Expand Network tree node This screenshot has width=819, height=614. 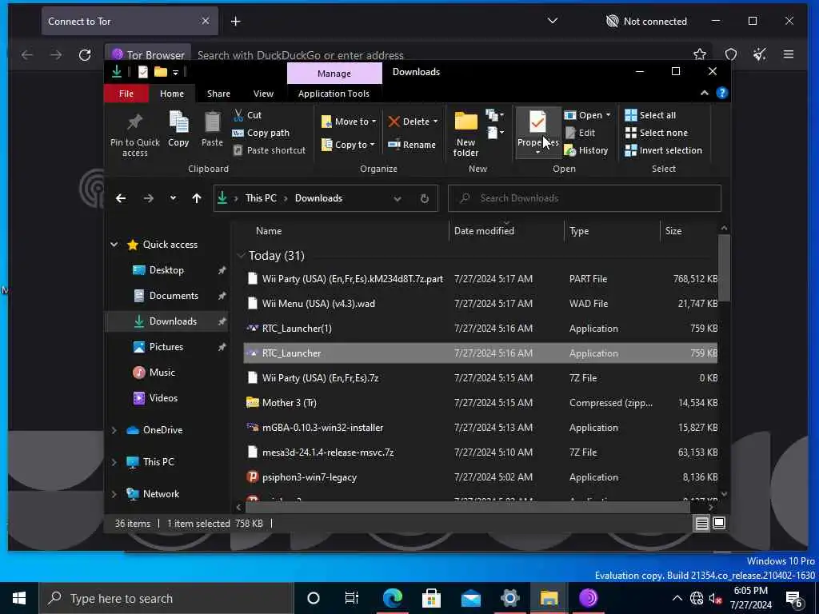(114, 494)
